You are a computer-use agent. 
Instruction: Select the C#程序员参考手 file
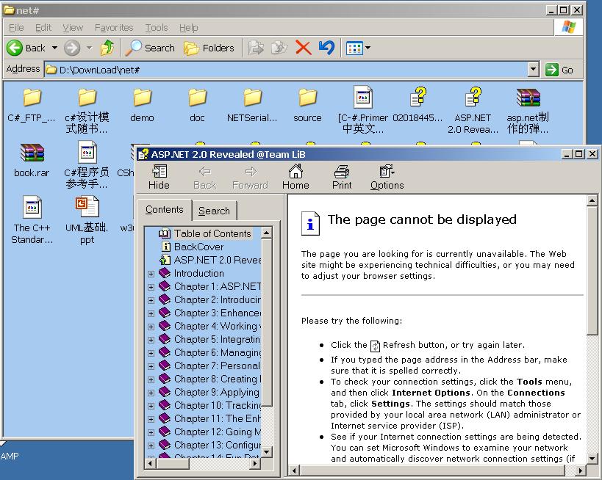87,165
